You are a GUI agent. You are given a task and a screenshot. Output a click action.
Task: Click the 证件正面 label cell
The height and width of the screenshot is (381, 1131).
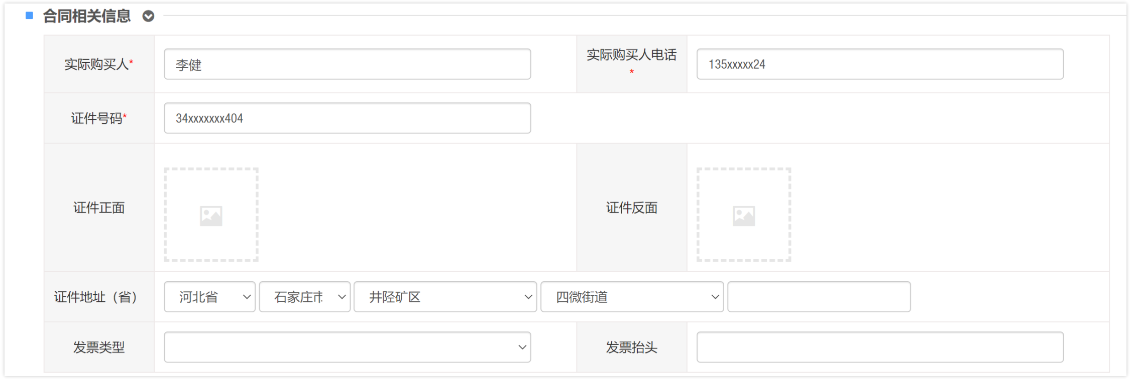(99, 208)
